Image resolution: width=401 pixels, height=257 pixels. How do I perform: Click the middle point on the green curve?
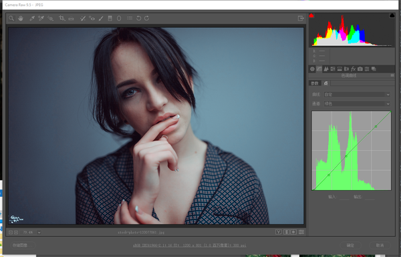[346, 156]
